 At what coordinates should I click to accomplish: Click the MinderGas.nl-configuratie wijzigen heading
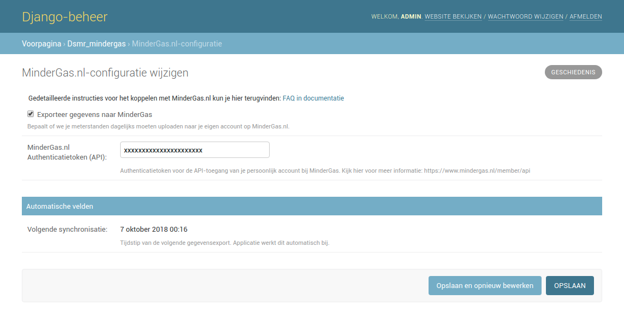(x=105, y=73)
